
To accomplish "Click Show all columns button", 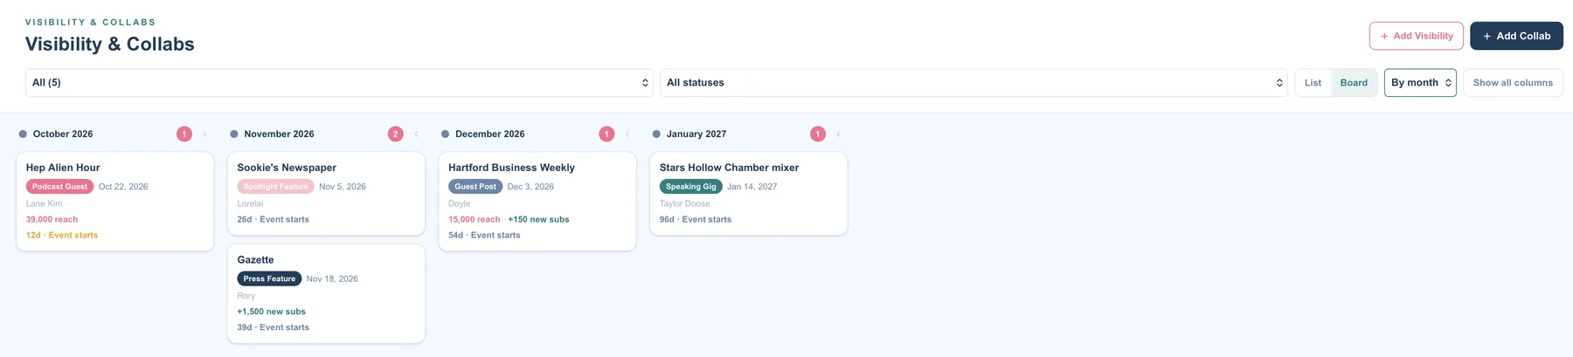I will (1513, 83).
